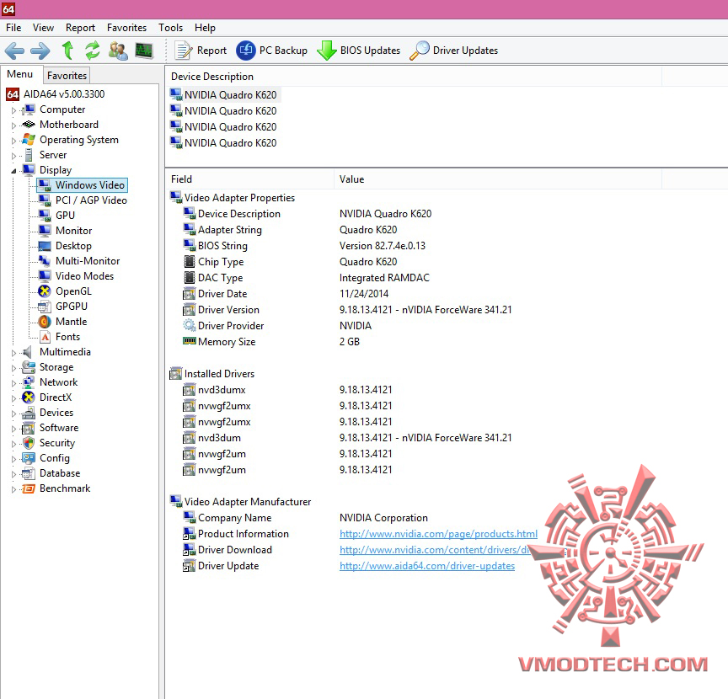This screenshot has height=699, width=728.
Task: Select the BIOS String field row
Action: [304, 246]
